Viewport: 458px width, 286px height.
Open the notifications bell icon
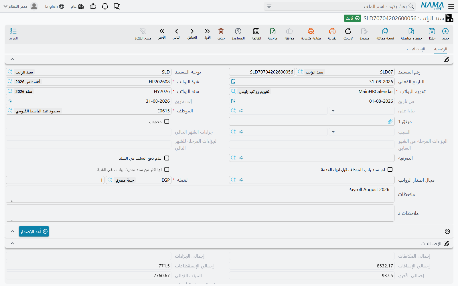point(105,6)
